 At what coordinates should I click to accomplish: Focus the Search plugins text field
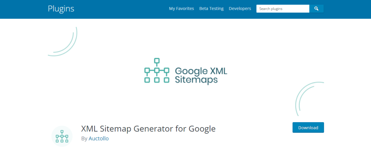coord(283,9)
